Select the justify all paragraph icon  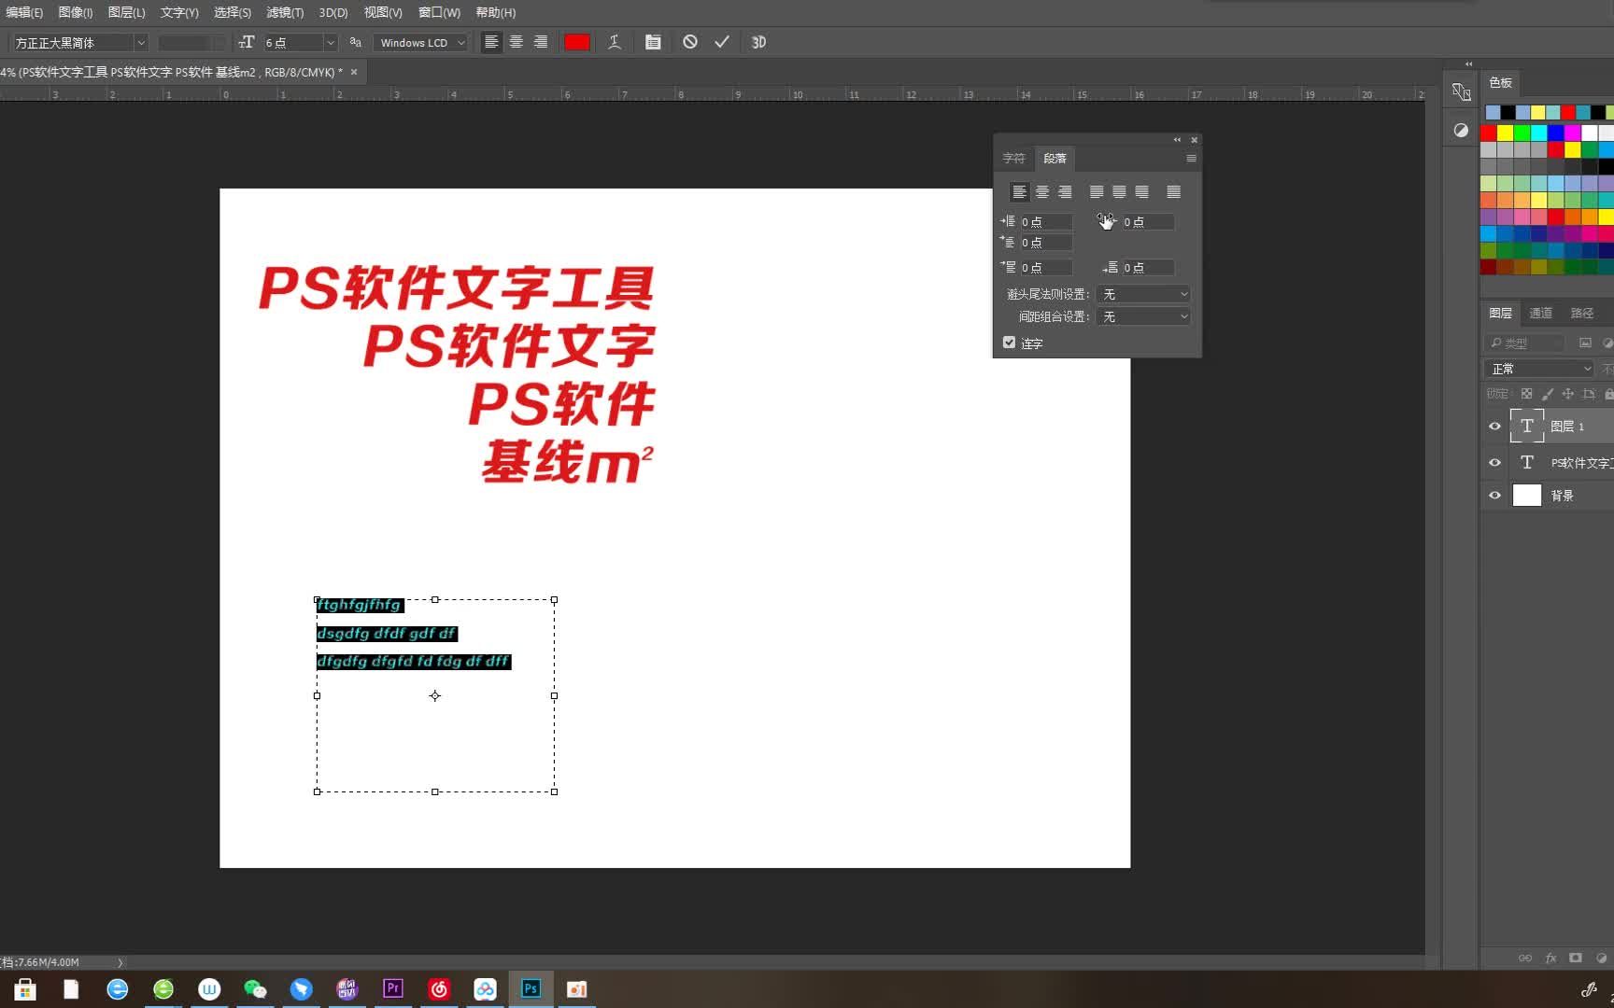pos(1173,191)
